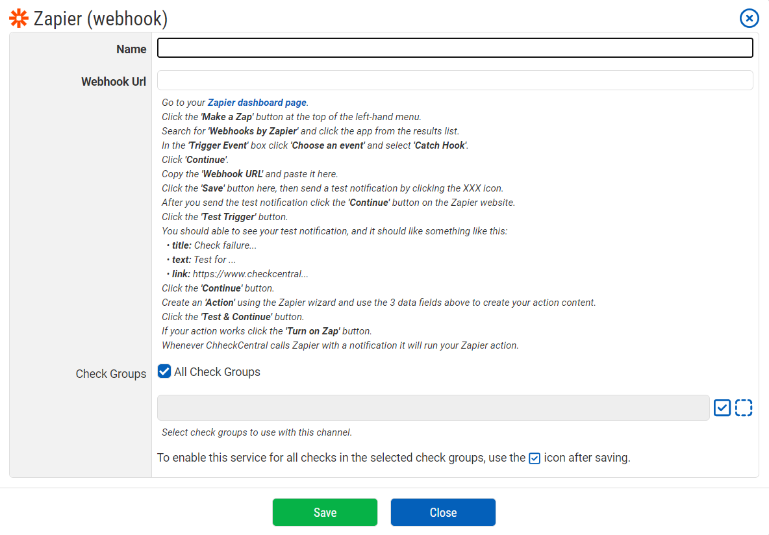Open the check groups selection box
The height and width of the screenshot is (535, 769).
(433, 408)
